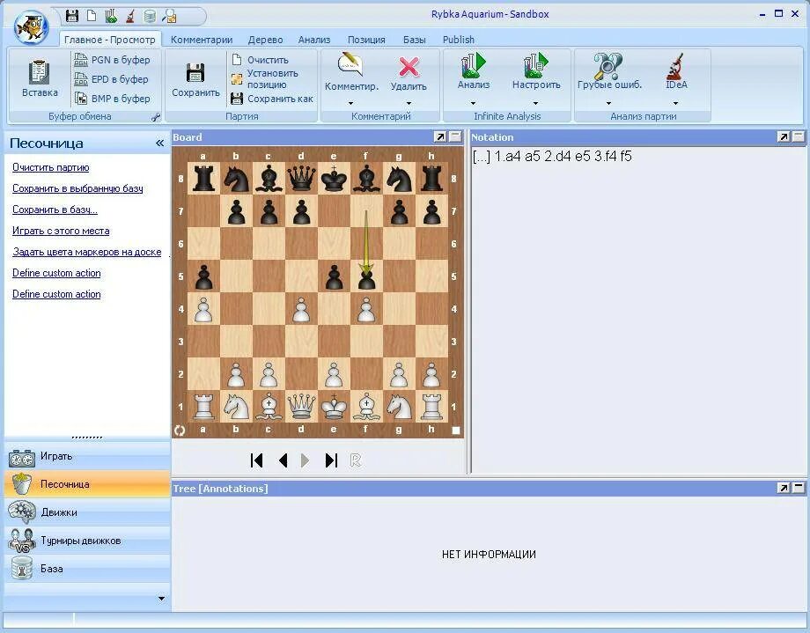Click the Сохранить в базу... link
Viewport: 810px width, 633px height.
click(x=55, y=210)
